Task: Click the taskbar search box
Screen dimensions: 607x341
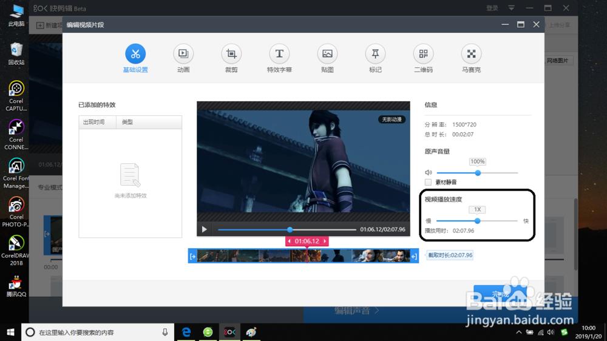Action: pyautogui.click(x=98, y=332)
